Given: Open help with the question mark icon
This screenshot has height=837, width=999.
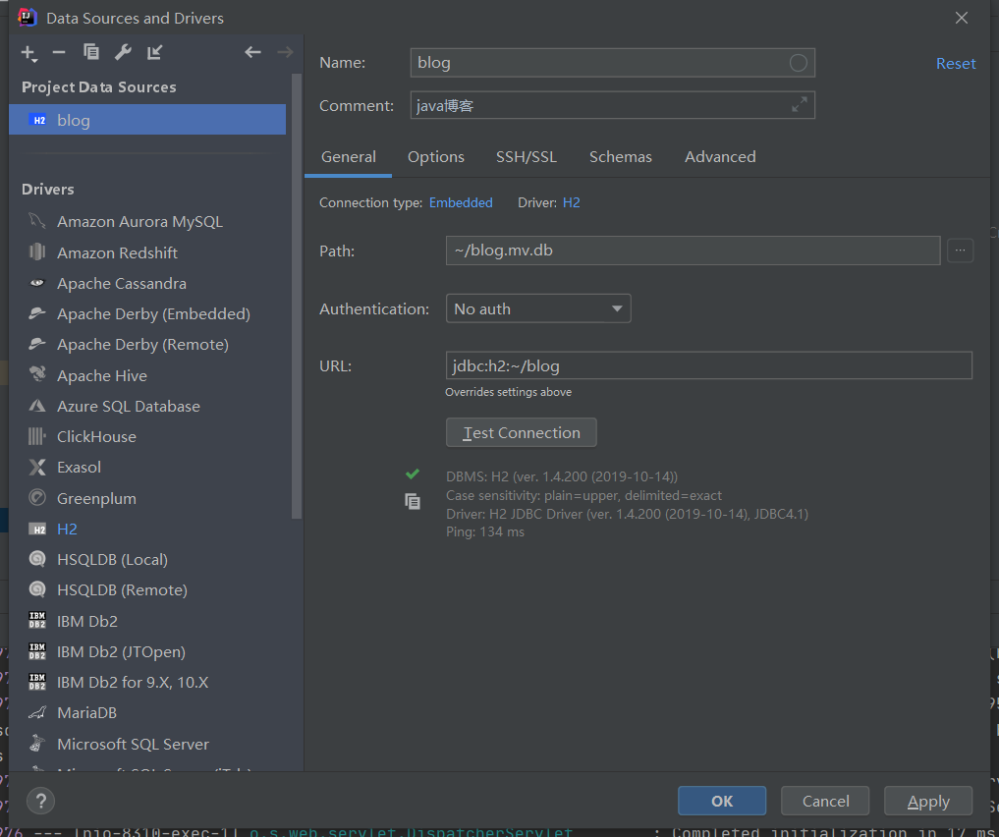Looking at the screenshot, I should click(41, 801).
